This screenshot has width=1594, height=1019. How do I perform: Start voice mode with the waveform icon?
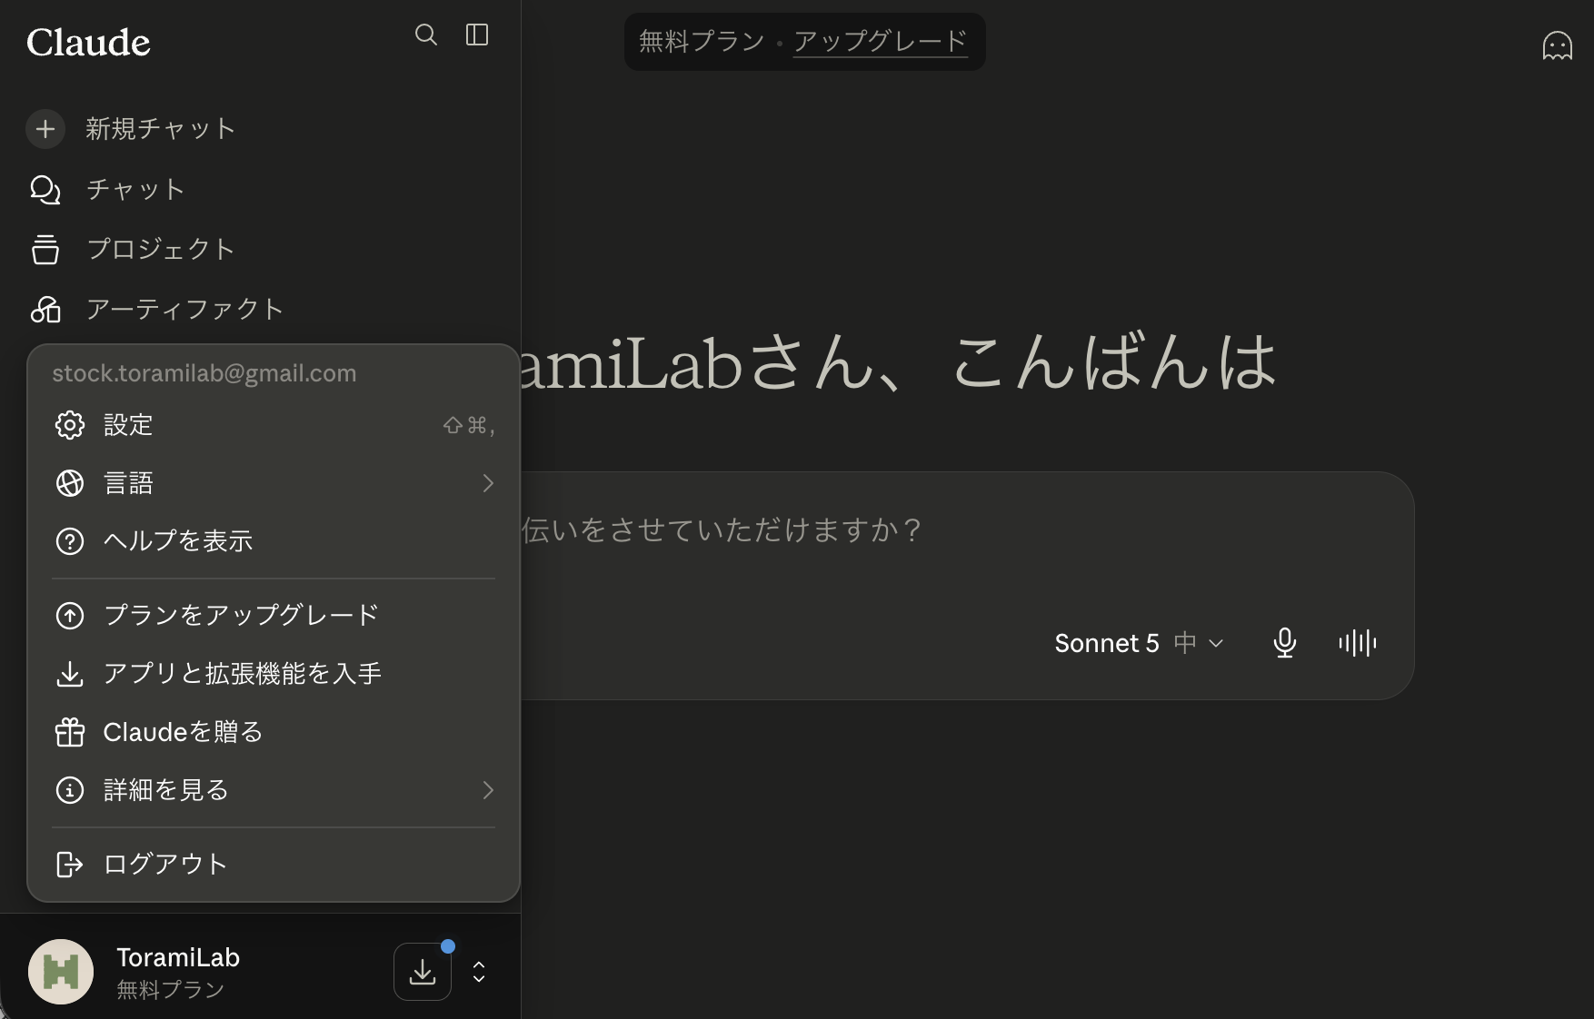pyautogui.click(x=1358, y=643)
